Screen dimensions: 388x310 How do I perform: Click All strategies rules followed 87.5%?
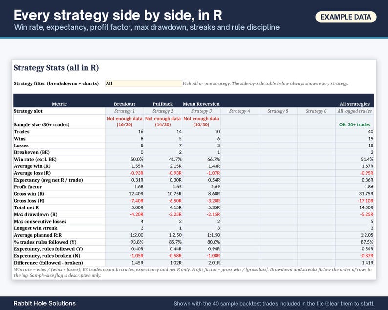click(367, 242)
